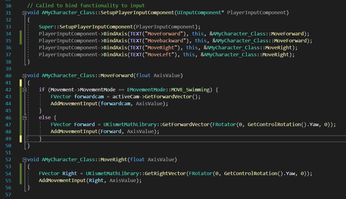Click EMovementMode::MOVE_Swimming enum text
This screenshot has width=346, height=199.
point(168,90)
